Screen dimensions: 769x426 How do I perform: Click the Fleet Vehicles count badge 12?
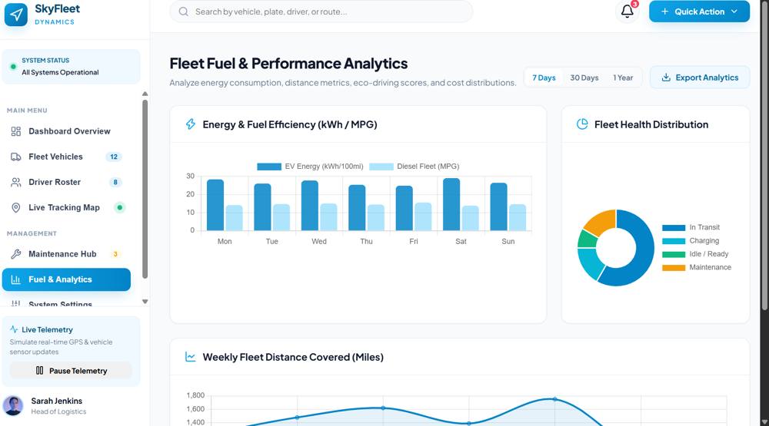[x=114, y=157]
